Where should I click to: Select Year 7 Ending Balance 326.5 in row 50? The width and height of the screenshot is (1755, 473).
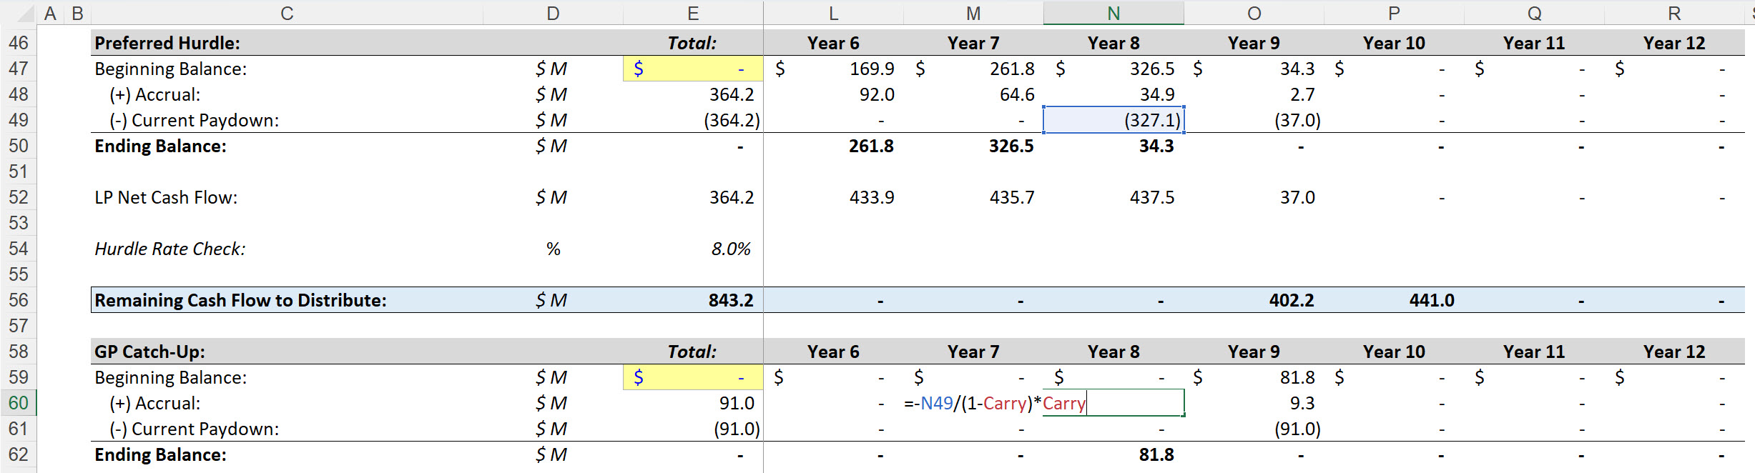click(x=1011, y=146)
